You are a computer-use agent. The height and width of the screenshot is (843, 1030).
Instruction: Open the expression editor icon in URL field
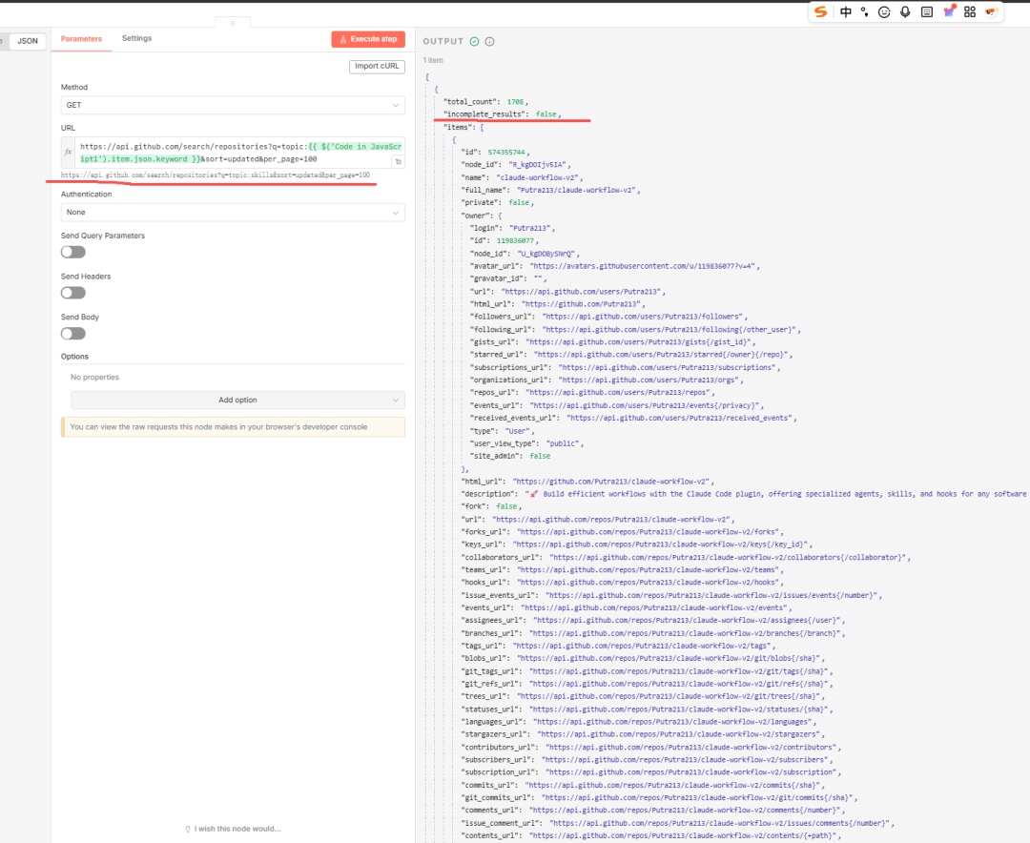coord(398,162)
